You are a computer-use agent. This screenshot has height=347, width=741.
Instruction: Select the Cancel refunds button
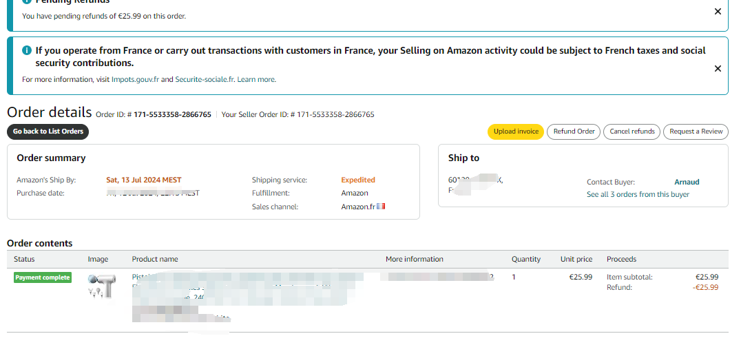pyautogui.click(x=632, y=132)
